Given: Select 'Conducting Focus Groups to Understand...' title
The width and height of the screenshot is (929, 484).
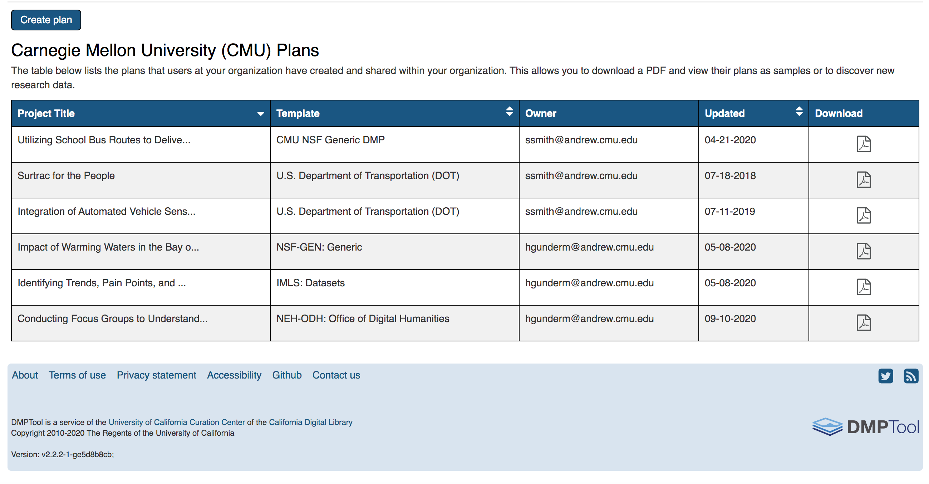Looking at the screenshot, I should [113, 318].
